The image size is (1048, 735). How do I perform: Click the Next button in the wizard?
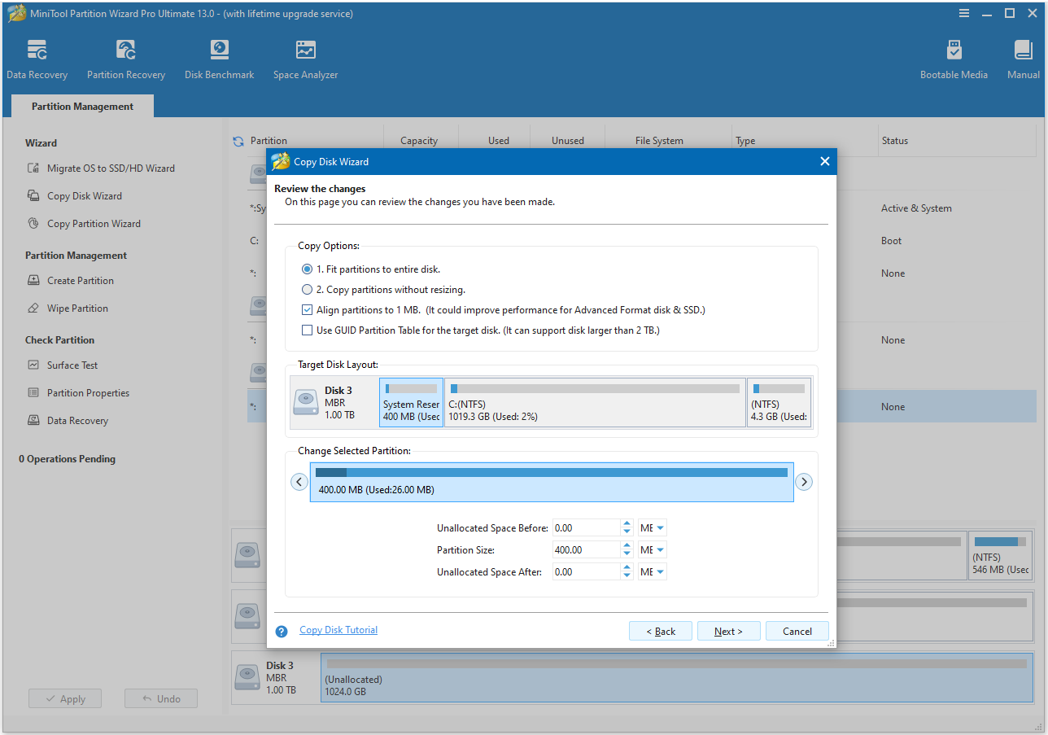coord(728,631)
